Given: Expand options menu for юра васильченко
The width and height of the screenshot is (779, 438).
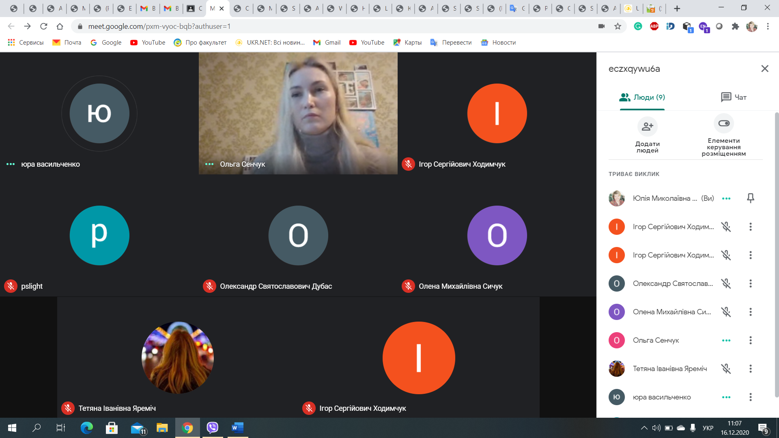Looking at the screenshot, I should 750,397.
